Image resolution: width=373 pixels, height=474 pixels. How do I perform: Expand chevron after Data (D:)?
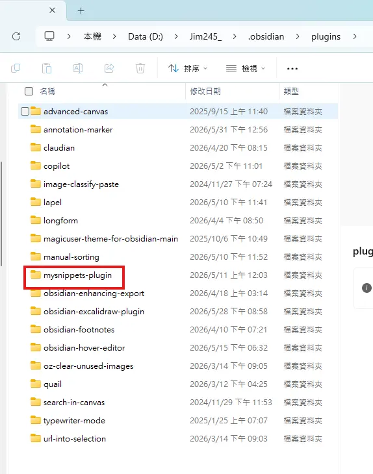pos(176,36)
